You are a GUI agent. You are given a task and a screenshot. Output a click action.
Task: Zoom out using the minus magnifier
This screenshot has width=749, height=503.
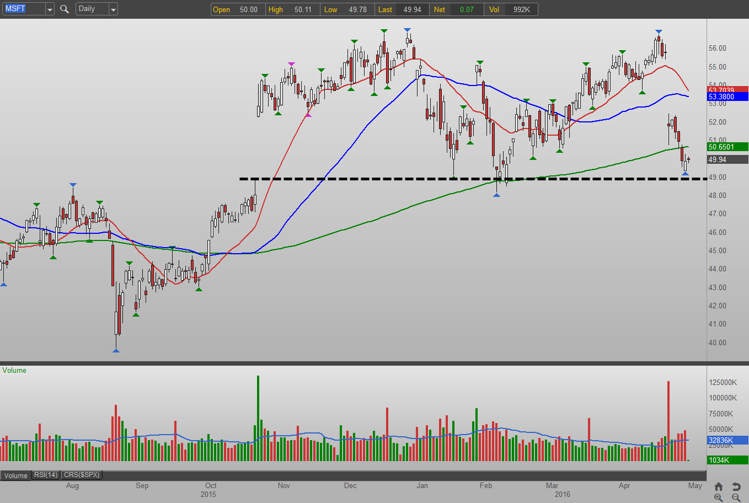click(x=736, y=497)
